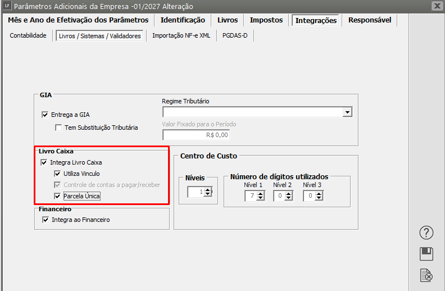The width and height of the screenshot is (445, 291).
Task: Click the LF application icon in title bar
Action: [x=6, y=6]
